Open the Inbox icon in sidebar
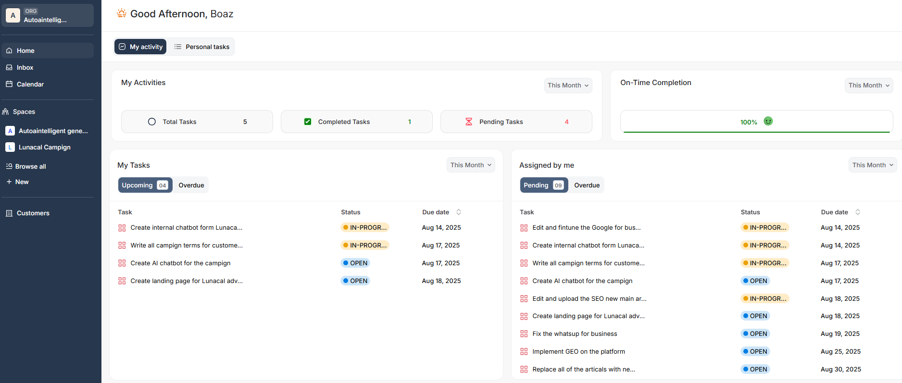The height and width of the screenshot is (383, 902). 9,67
